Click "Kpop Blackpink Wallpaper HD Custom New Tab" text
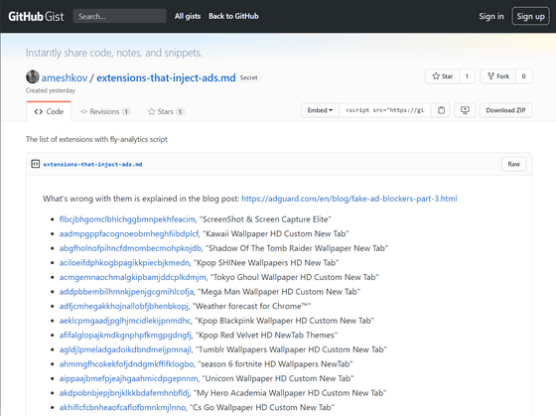 [285, 321]
